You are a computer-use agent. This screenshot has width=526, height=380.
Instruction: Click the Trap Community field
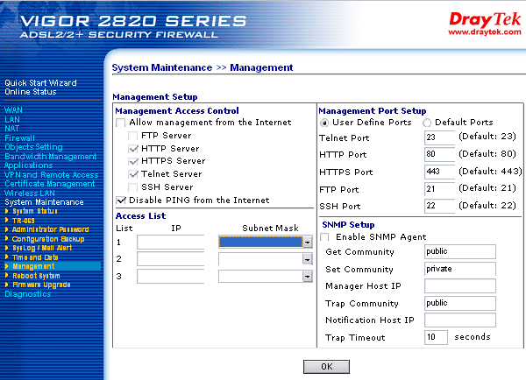(460, 303)
